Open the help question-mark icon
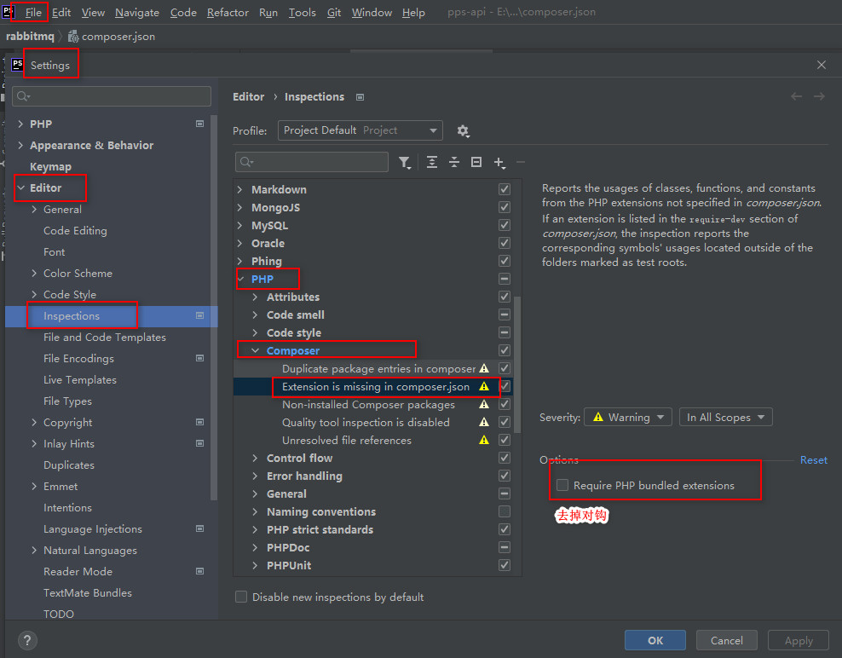842x658 pixels. tap(27, 640)
